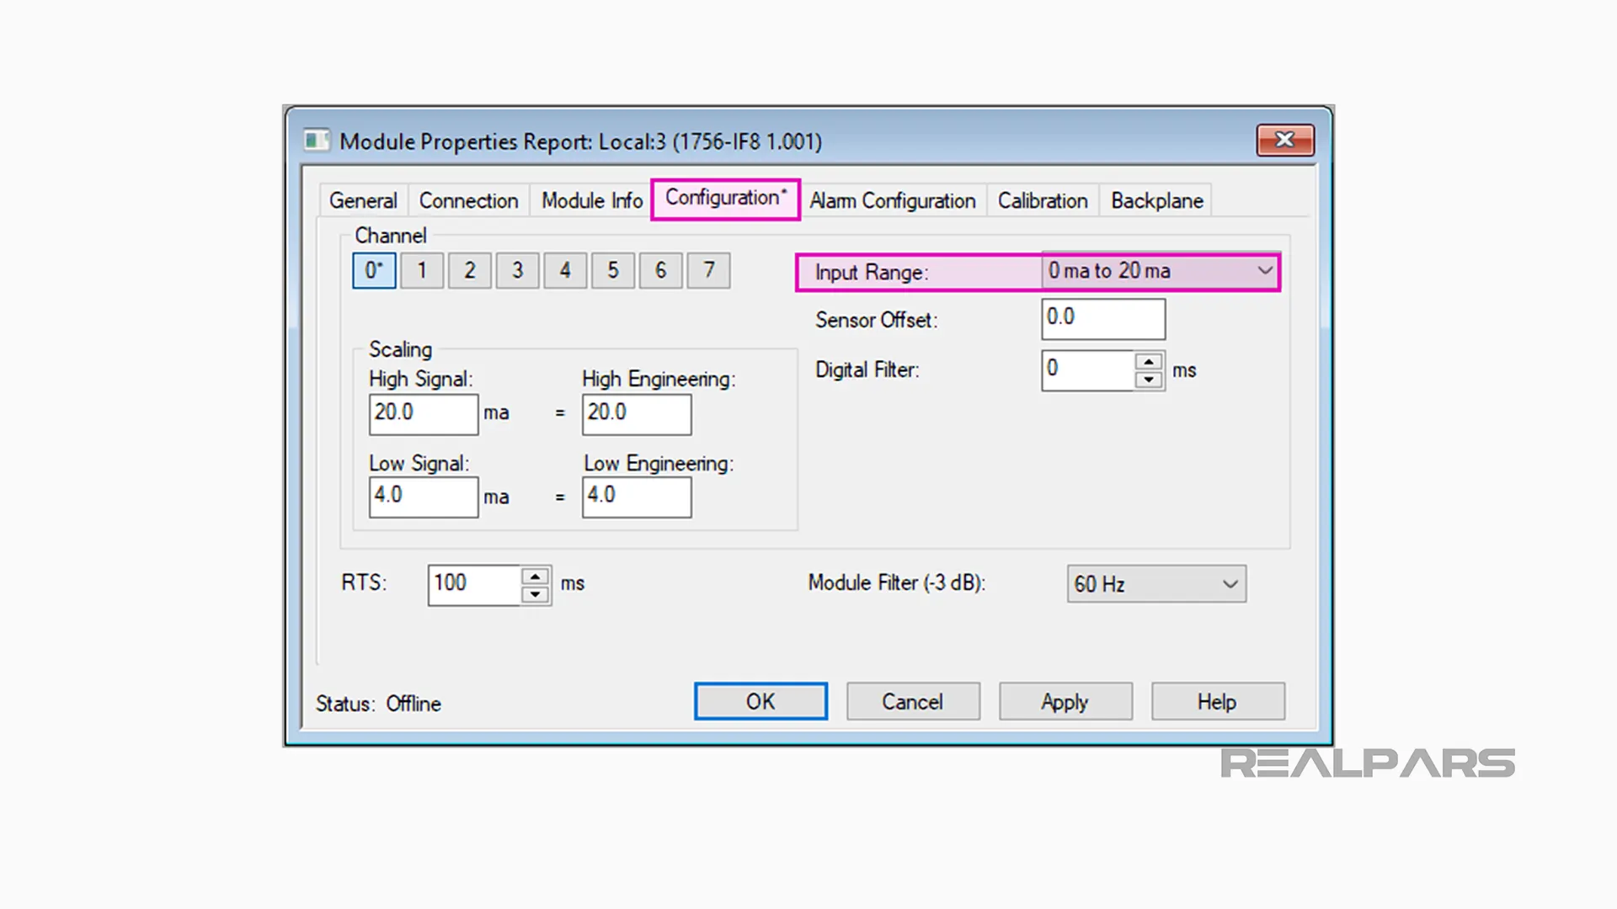The height and width of the screenshot is (909, 1617).
Task: Click the Cancel button
Action: coord(913,702)
